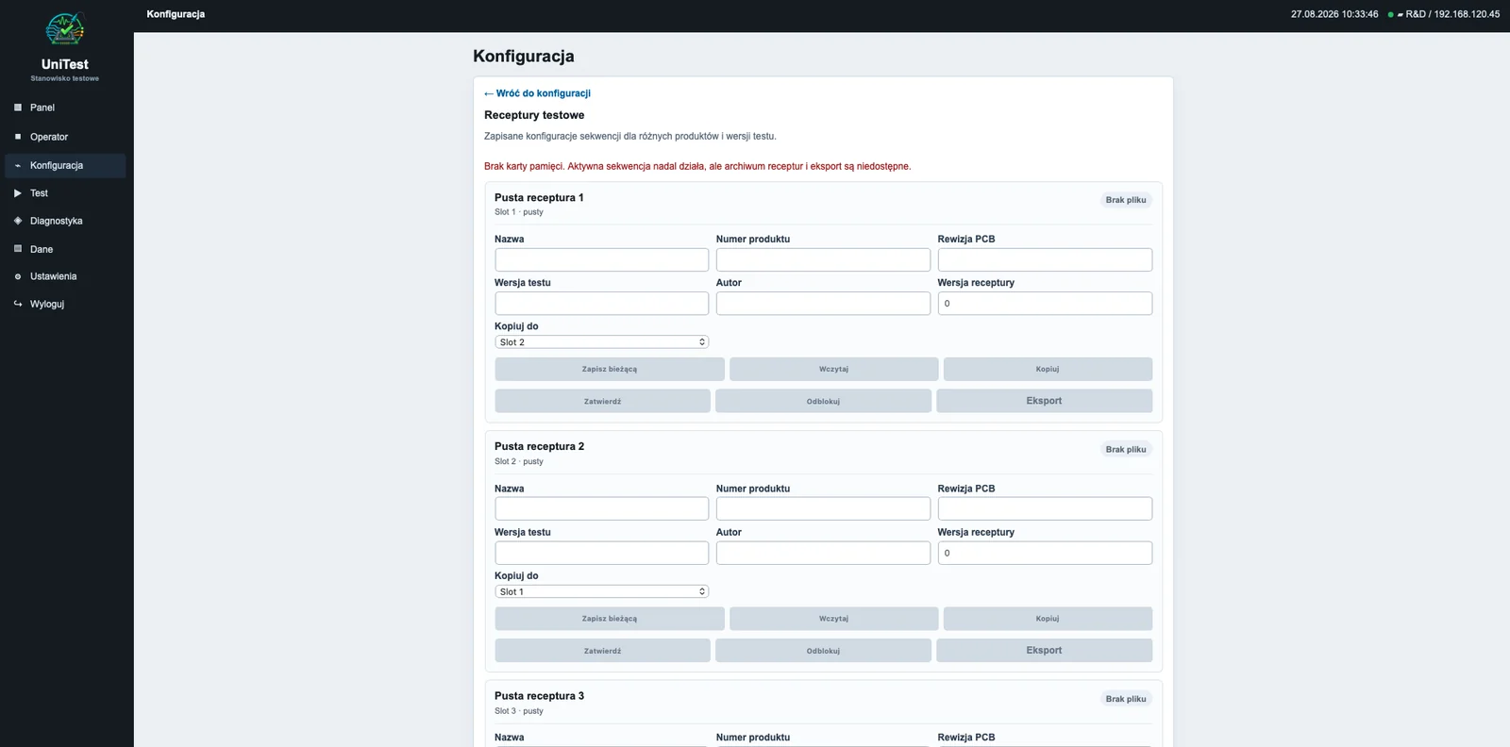Open the Kopiuj do dropdown showing Slot 2

pyautogui.click(x=601, y=342)
